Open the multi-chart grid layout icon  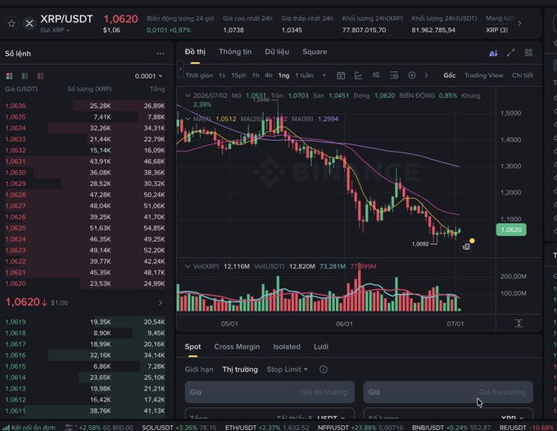(x=528, y=53)
